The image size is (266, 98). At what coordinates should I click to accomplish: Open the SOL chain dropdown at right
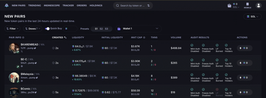(x=252, y=17)
